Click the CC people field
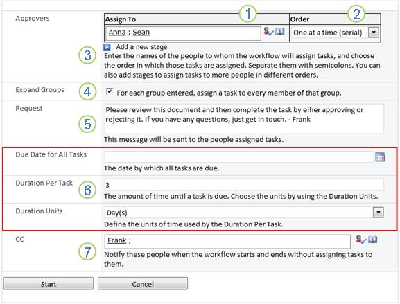 [227, 241]
